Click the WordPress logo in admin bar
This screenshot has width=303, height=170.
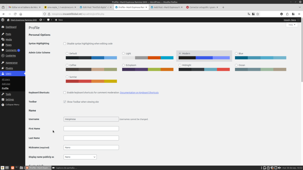click(3, 20)
